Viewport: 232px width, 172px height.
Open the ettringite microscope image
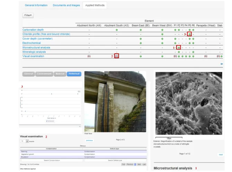click(x=189, y=103)
